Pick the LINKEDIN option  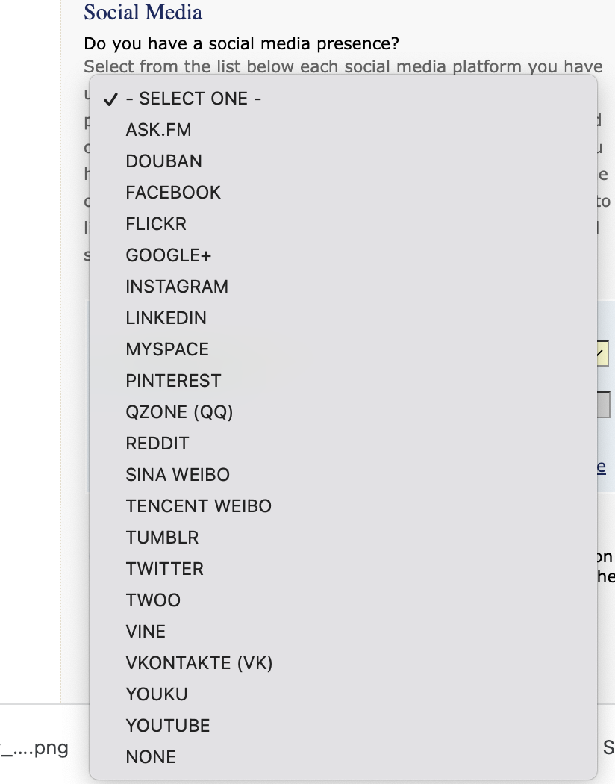166,318
